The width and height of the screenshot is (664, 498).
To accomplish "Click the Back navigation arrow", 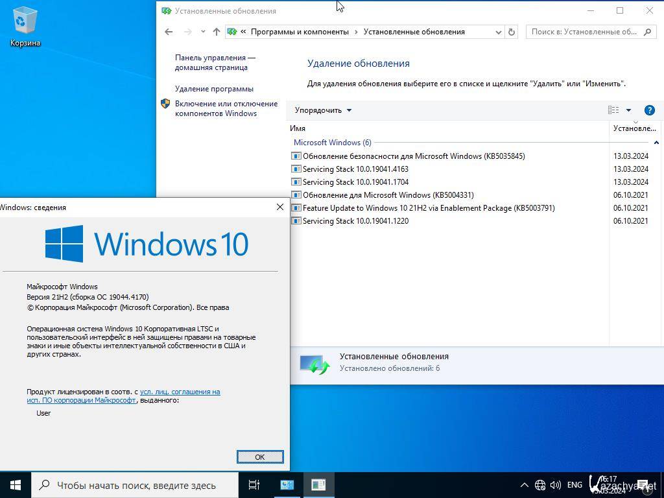I will point(169,32).
